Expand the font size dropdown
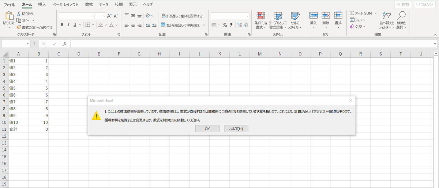The height and width of the screenshot is (188, 439). pos(104,16)
